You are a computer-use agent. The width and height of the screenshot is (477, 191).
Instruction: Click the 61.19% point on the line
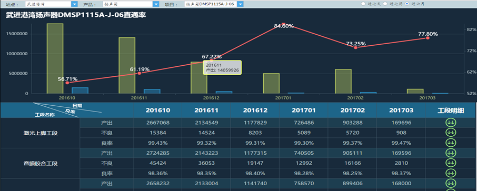click(140, 73)
